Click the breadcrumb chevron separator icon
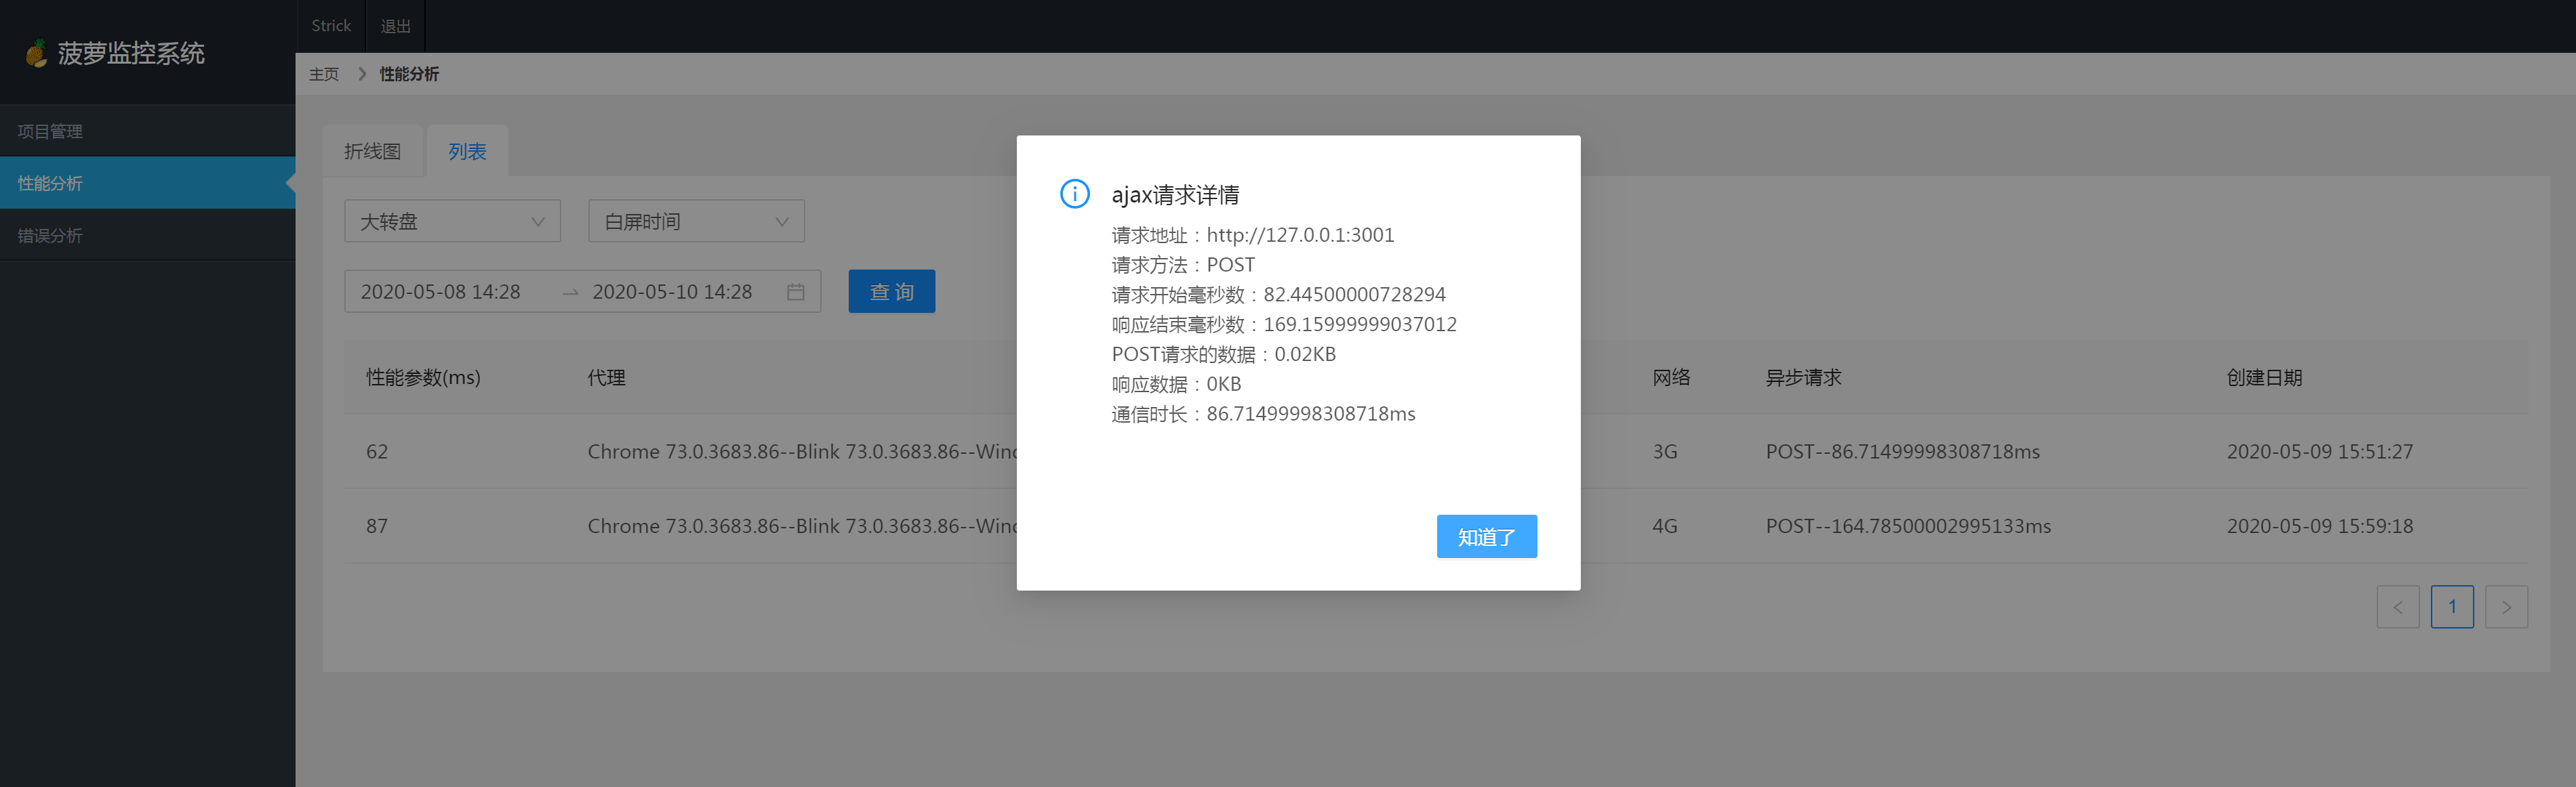 (361, 74)
